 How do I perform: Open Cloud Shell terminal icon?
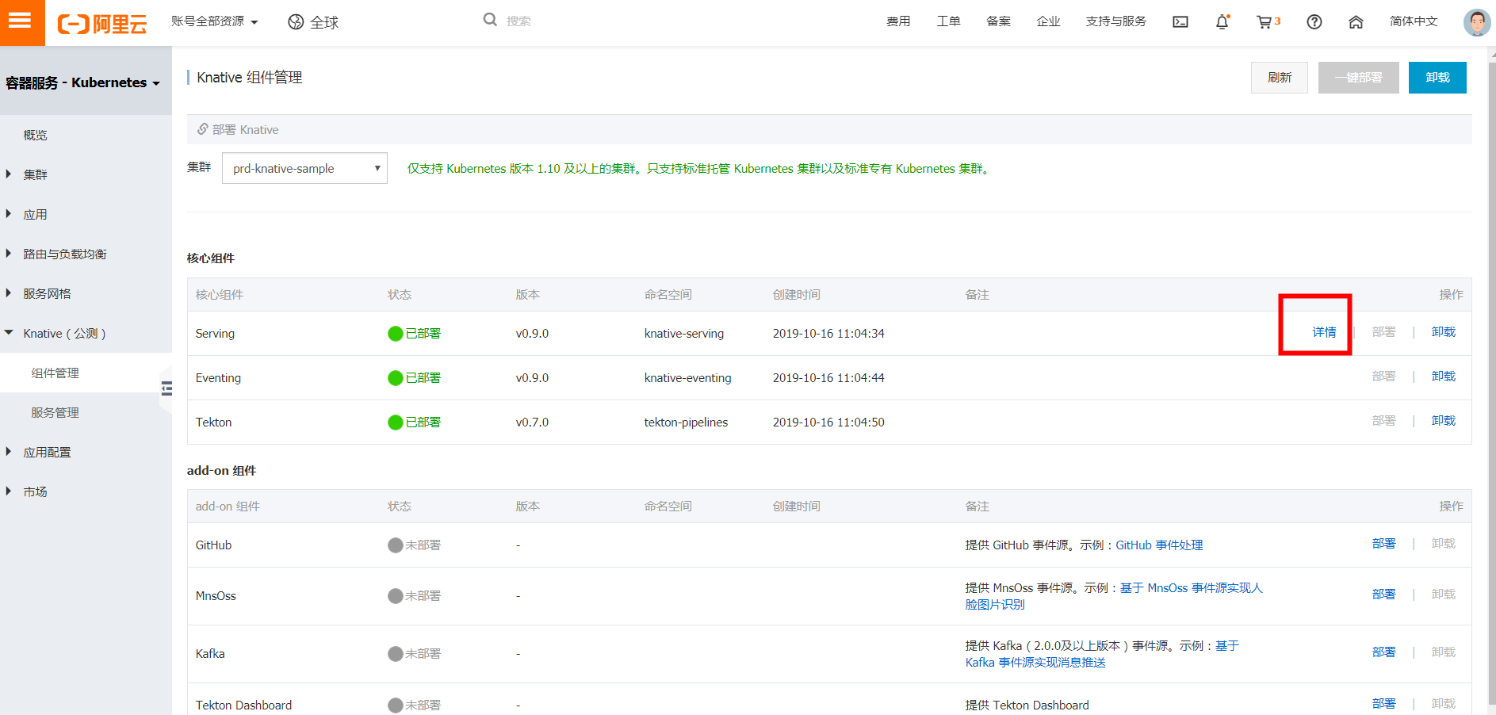click(1180, 22)
